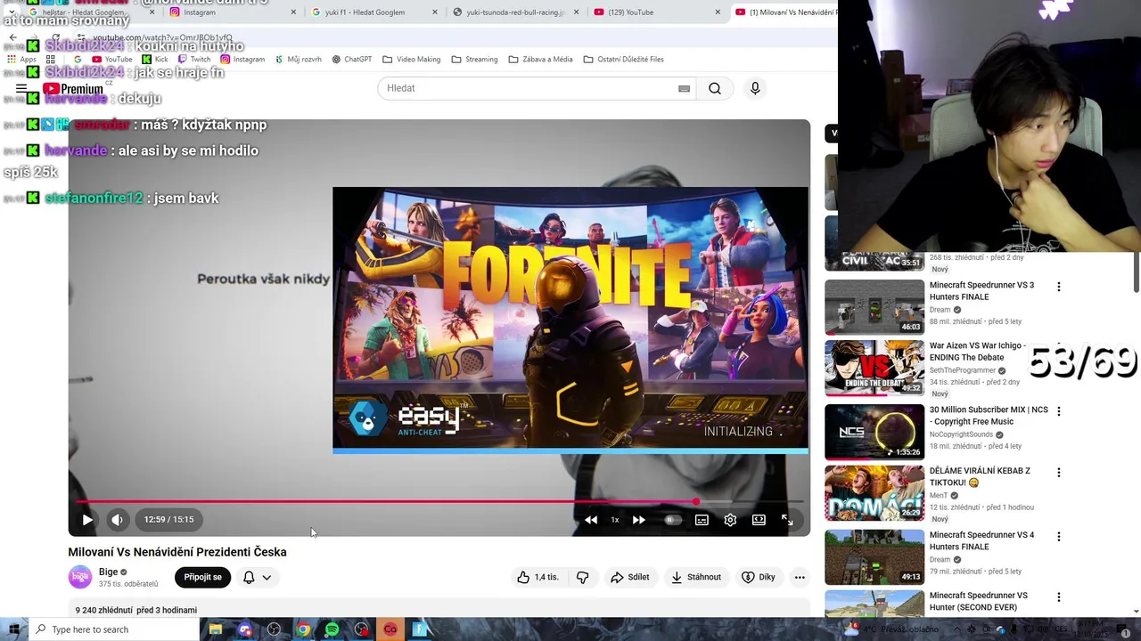Screen dimensions: 1141x641
Task: Open the Bige channel avatar
Action: click(80, 577)
